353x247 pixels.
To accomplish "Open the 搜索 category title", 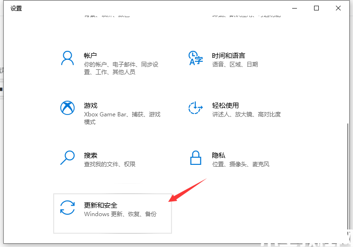I will click(x=90, y=155).
